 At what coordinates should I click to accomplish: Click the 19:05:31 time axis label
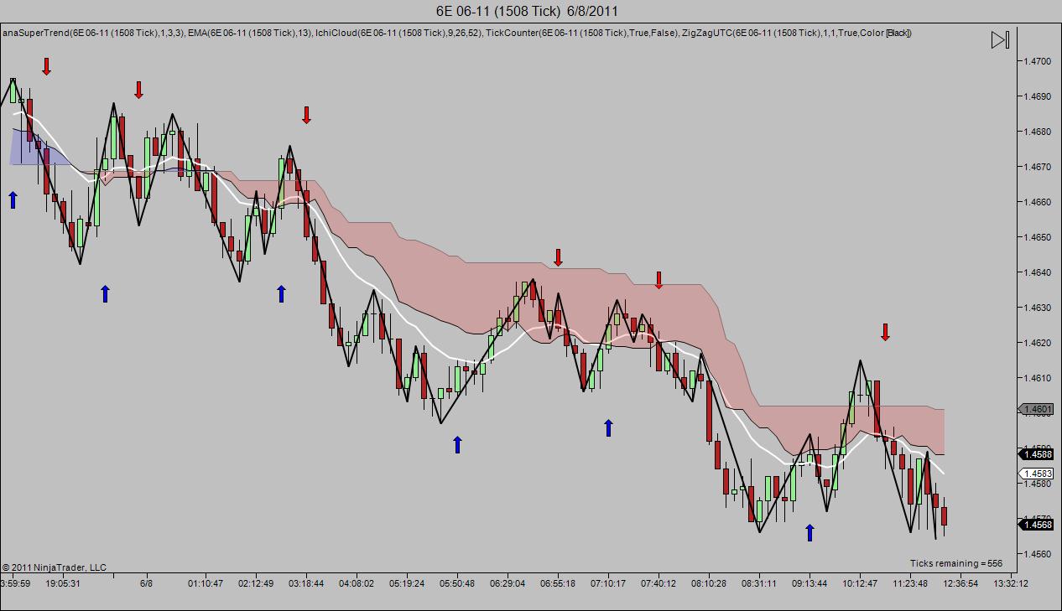point(63,583)
